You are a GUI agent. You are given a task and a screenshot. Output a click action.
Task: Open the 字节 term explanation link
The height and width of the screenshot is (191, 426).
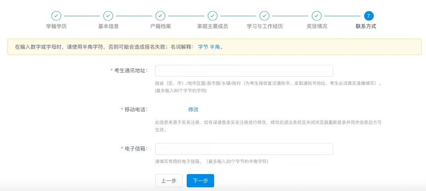tap(203, 47)
